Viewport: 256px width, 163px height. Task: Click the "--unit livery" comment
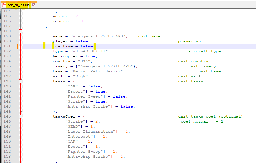point(199,66)
